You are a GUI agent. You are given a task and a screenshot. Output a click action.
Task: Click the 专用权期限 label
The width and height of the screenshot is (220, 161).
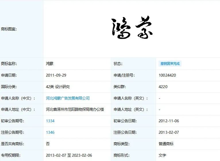[x=11, y=155]
